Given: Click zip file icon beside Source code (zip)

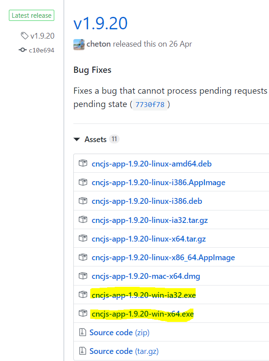Looking at the screenshot, I should coord(83,332).
